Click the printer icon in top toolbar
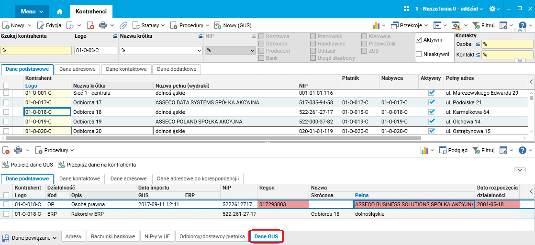The height and width of the screenshot is (245, 535). (102, 25)
